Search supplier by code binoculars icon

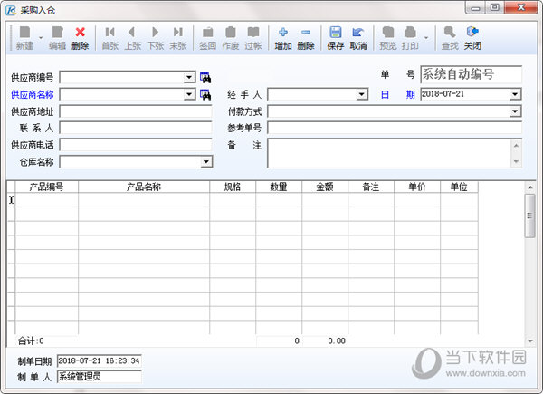(x=205, y=78)
